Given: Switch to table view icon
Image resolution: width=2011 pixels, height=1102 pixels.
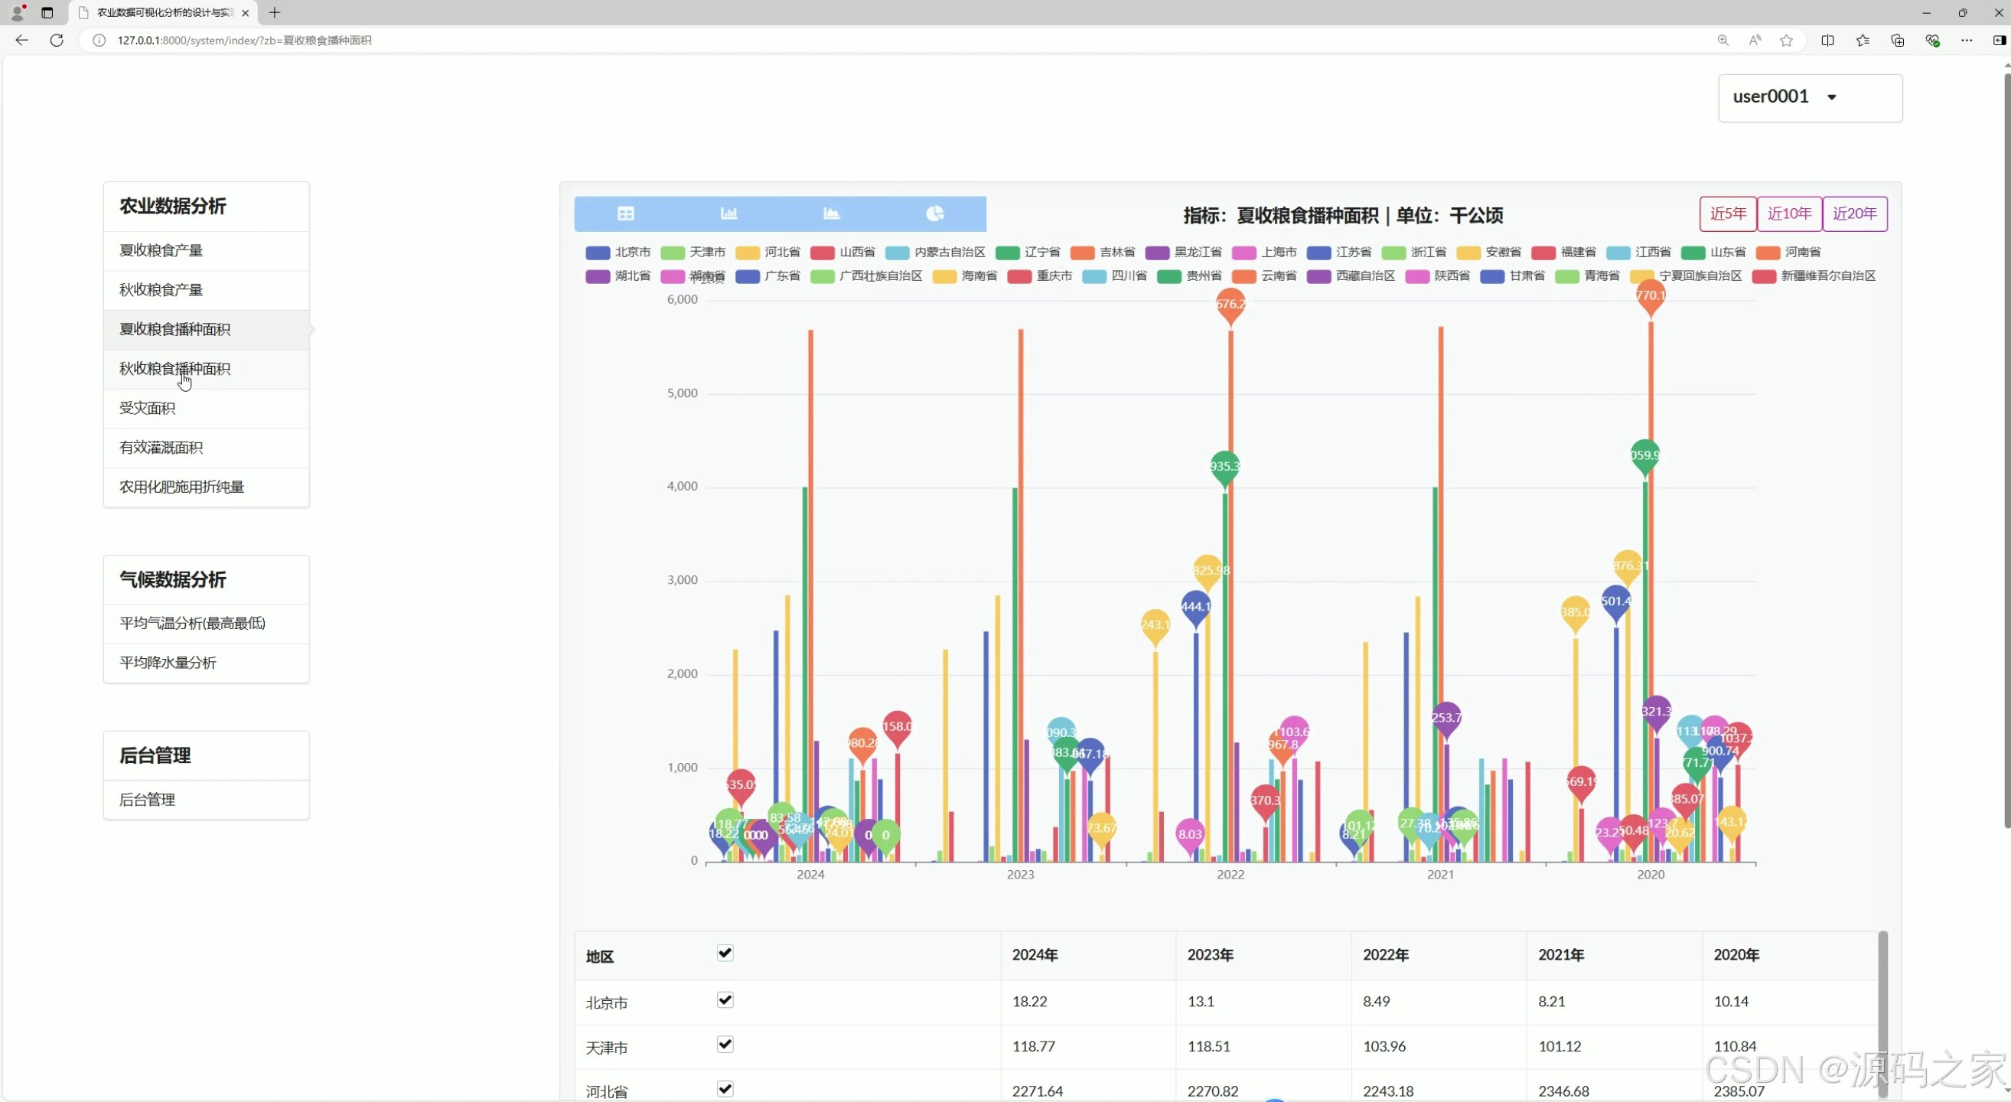Looking at the screenshot, I should tap(625, 213).
